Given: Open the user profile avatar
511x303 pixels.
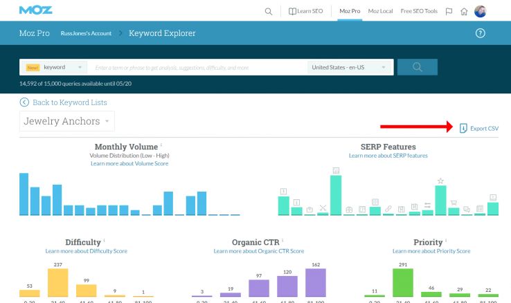Looking at the screenshot, I should pos(481,11).
